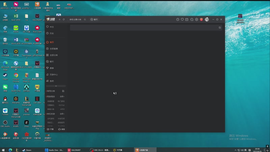Open followed list heart icon in title bar
270x152 pixels.
pos(182,20)
